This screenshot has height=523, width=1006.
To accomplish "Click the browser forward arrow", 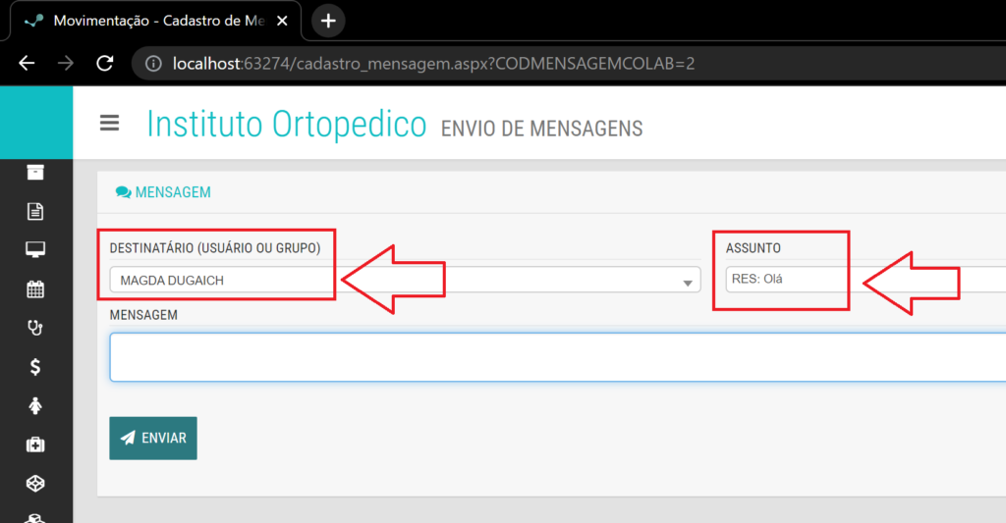I will [x=66, y=63].
